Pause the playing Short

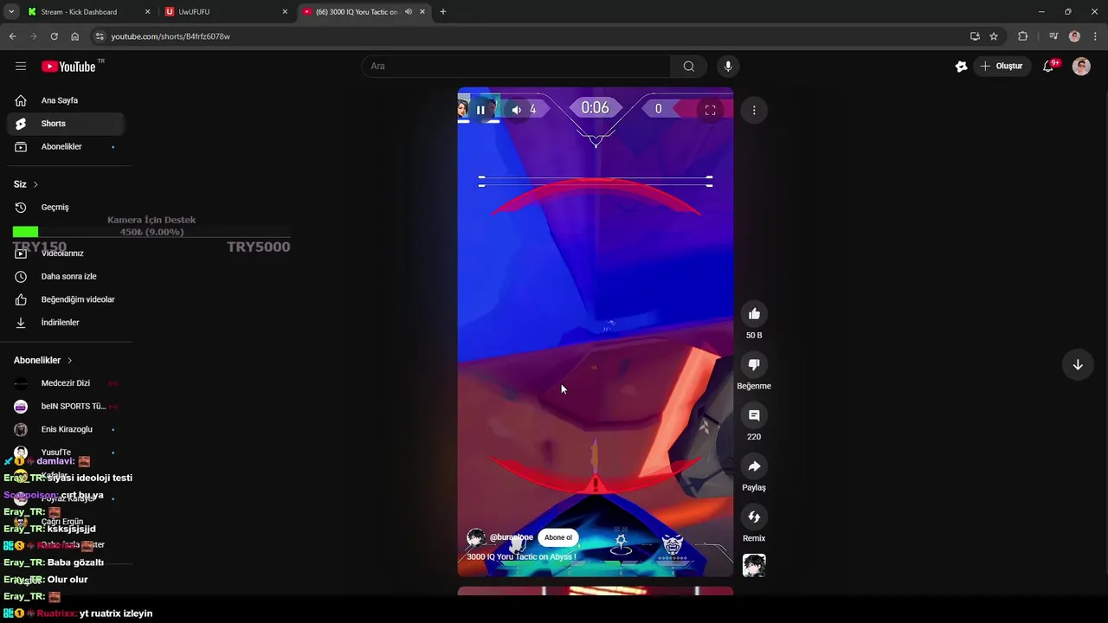[480, 110]
